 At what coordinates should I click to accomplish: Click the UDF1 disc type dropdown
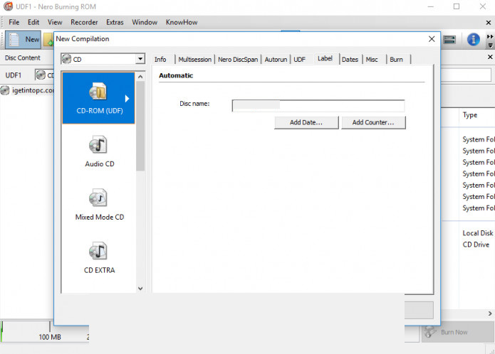click(x=44, y=75)
